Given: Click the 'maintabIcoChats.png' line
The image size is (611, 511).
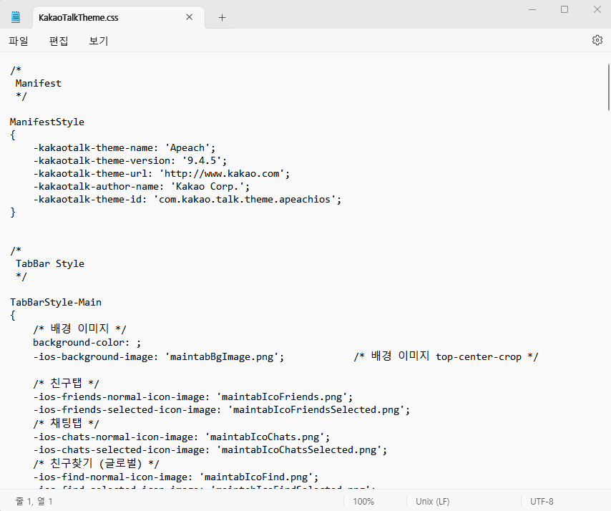Looking at the screenshot, I should tap(182, 437).
